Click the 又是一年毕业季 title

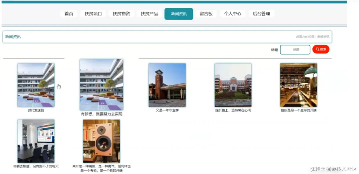[167, 110]
